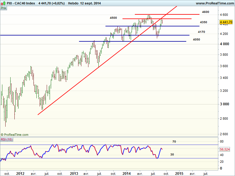Select the 4170 level annotation
The width and height of the screenshot is (235, 176).
coord(201,32)
